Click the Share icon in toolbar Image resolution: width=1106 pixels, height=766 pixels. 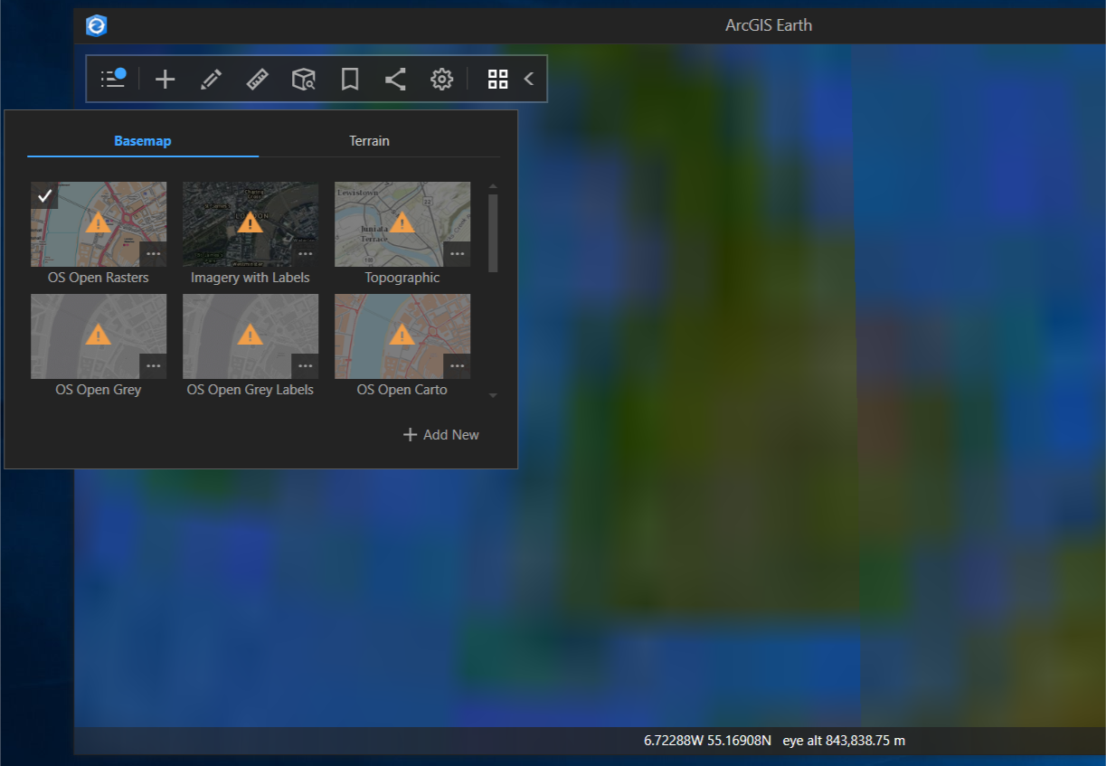[x=395, y=80]
